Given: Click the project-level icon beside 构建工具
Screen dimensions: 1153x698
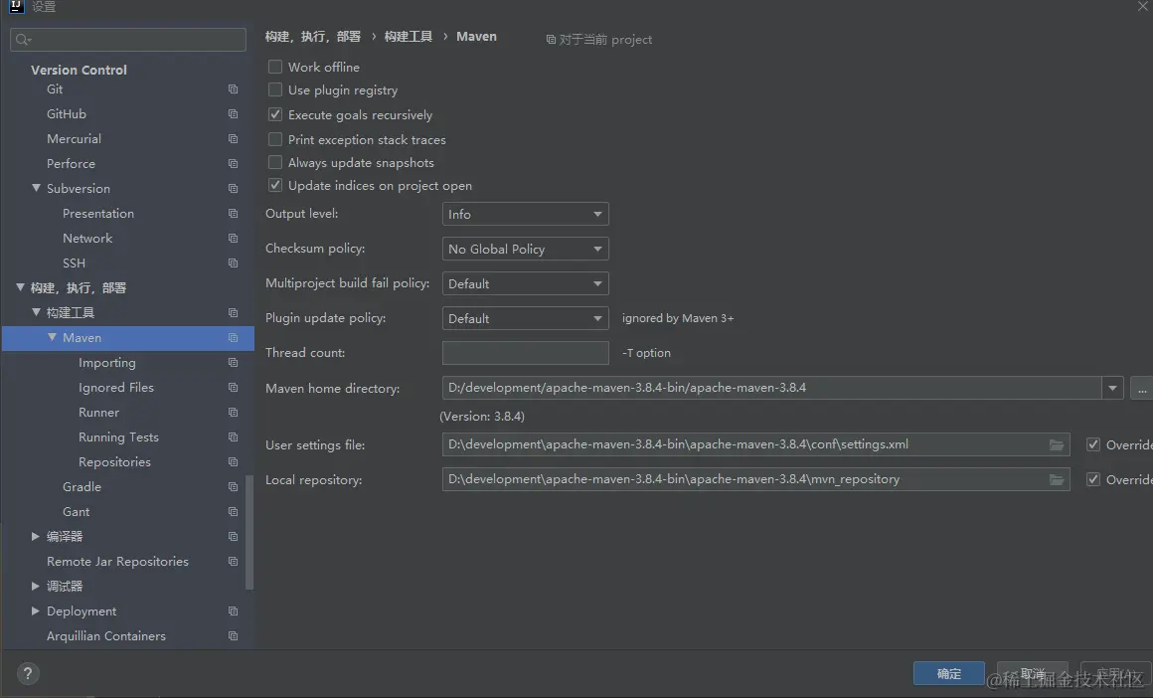Looking at the screenshot, I should (x=234, y=312).
